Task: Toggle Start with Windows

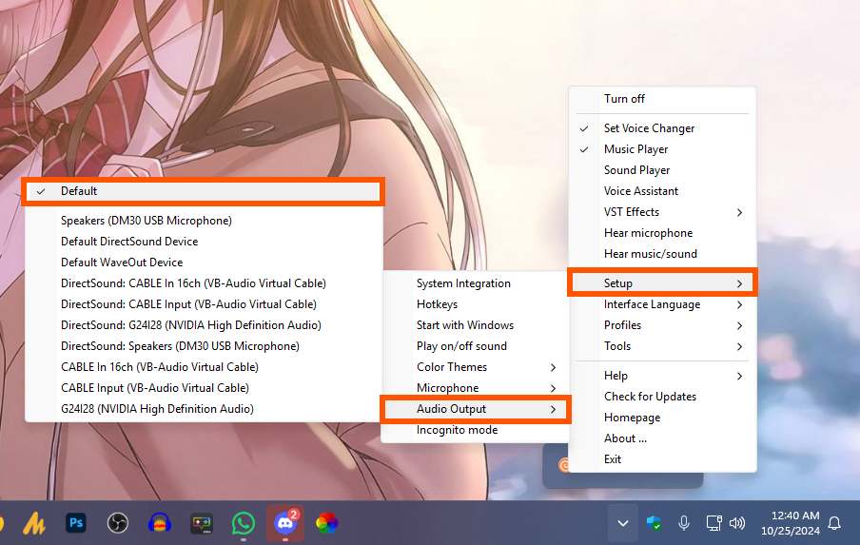Action: tap(475, 325)
